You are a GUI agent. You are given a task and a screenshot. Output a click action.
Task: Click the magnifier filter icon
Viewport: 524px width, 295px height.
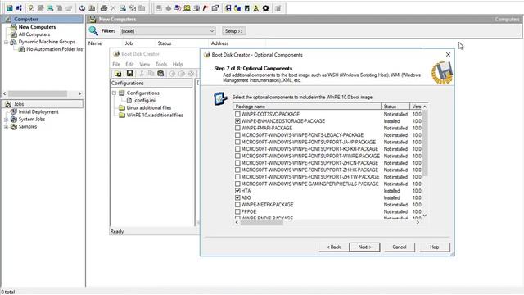[x=93, y=31]
